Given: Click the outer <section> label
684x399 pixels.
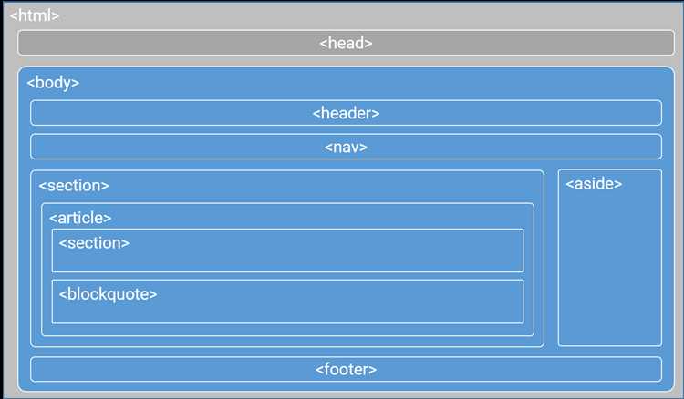Looking at the screenshot, I should 74,186.
